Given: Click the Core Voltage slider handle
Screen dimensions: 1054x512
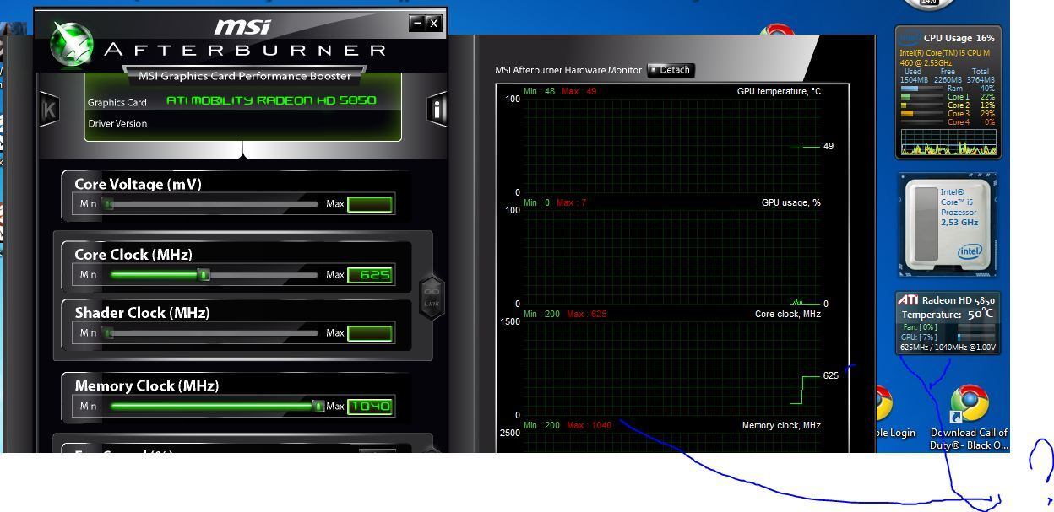Looking at the screenshot, I should coord(107,203).
